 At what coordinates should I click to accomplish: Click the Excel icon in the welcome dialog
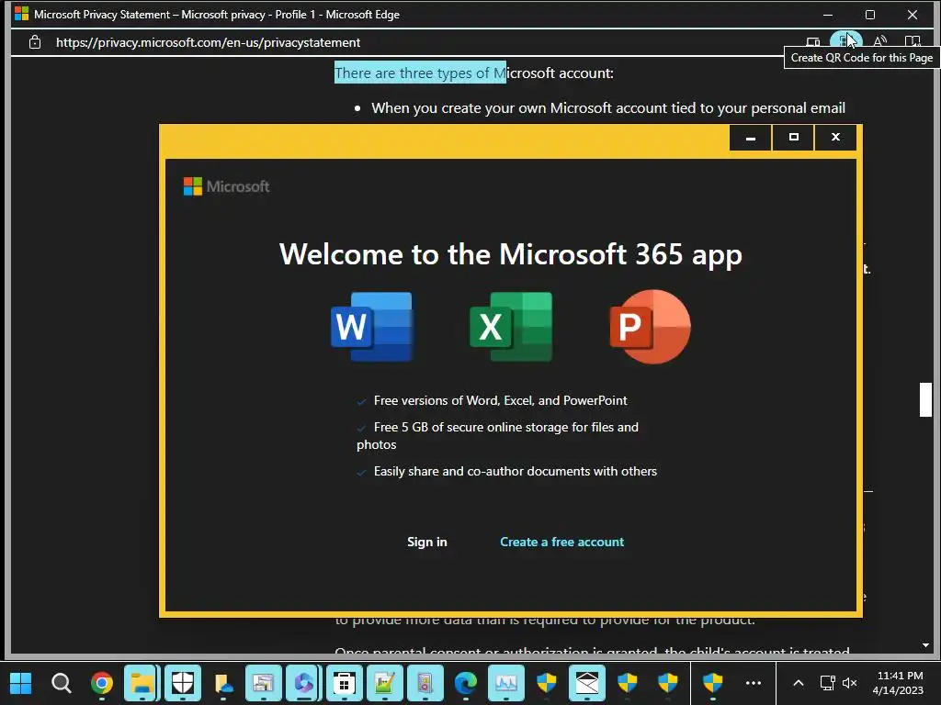[x=511, y=327]
